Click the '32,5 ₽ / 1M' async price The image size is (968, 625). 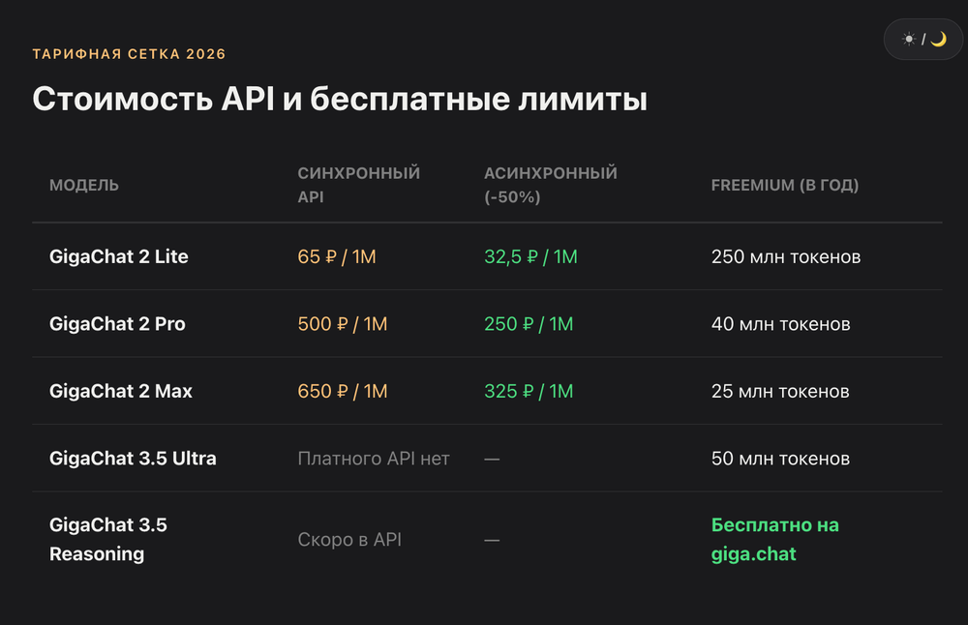click(530, 256)
